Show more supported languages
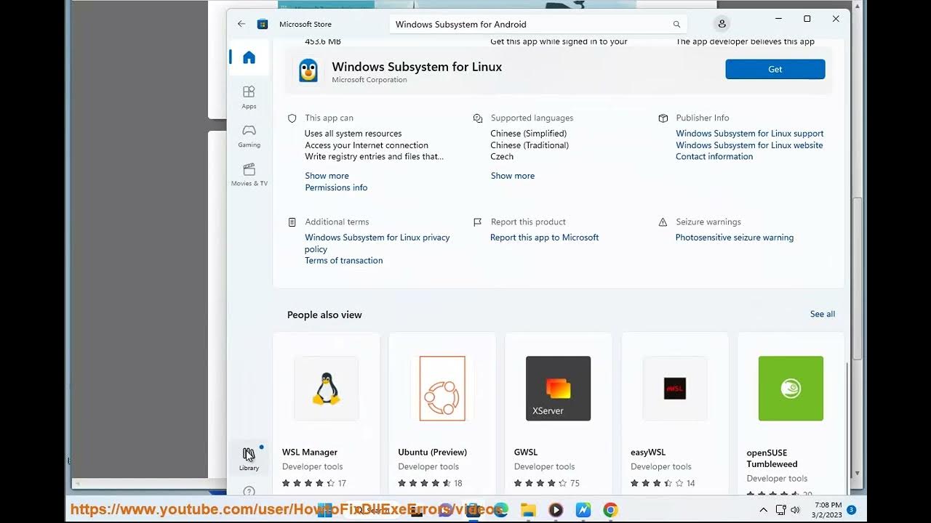The image size is (931, 523). coord(512,176)
